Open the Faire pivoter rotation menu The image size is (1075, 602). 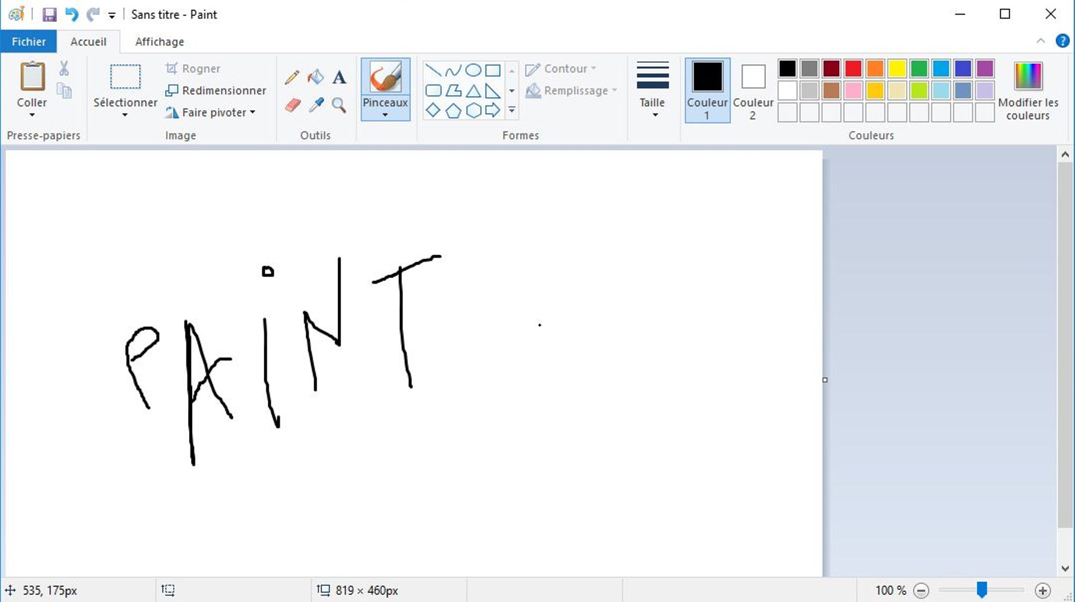[211, 112]
